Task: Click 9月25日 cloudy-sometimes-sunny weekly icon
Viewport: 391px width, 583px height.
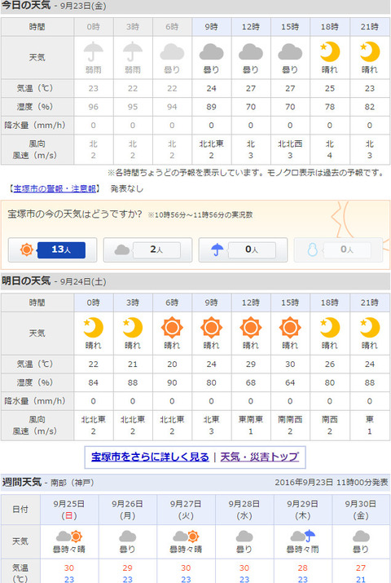Action: point(69,537)
